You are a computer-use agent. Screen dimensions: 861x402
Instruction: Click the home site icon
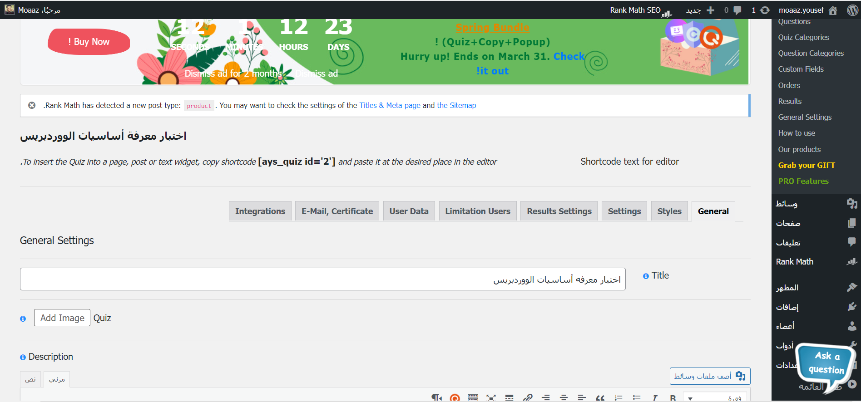point(833,10)
